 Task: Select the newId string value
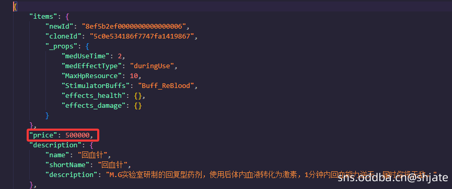pyautogui.click(x=134, y=27)
